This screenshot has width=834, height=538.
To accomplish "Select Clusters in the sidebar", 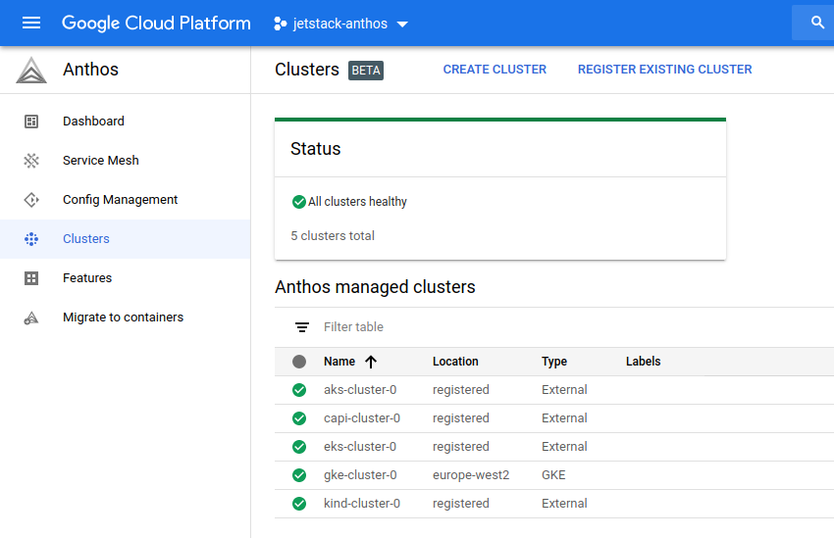I will point(125,239).
